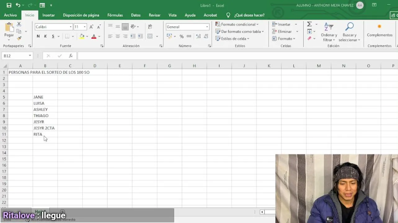Toggle center text horizontally
Screen dimensions: 398x223
tap(118, 36)
